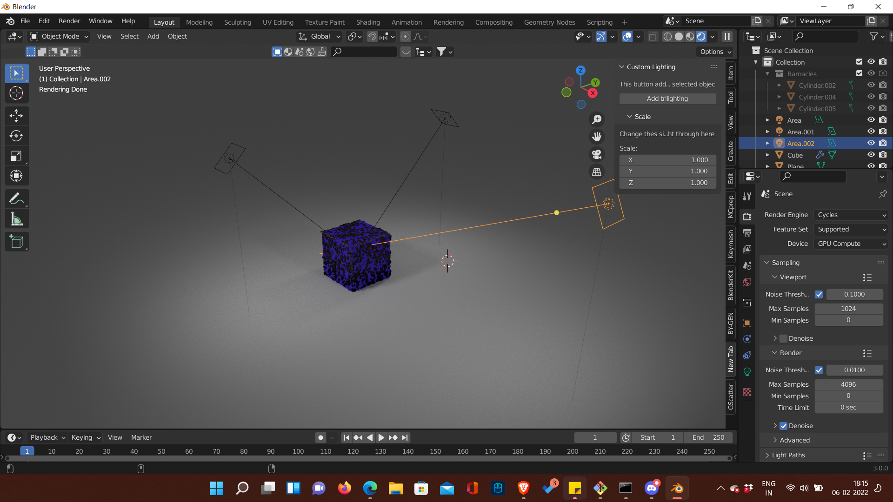Select the Rotate tool
Viewport: 893px width, 502px height.
point(16,136)
